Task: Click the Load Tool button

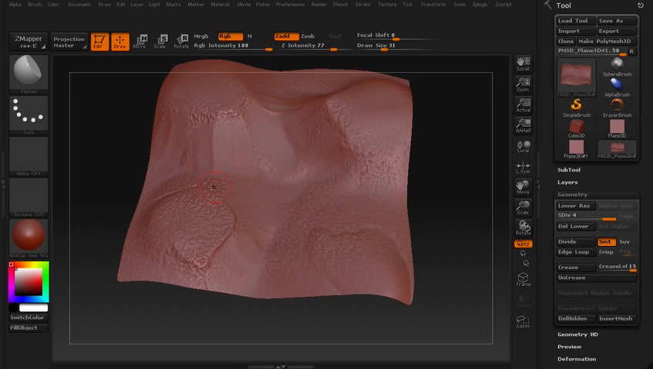Action: point(575,21)
